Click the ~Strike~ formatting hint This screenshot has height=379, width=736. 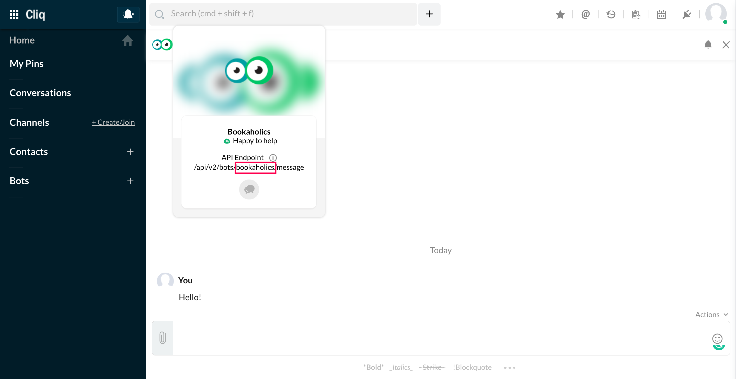pyautogui.click(x=432, y=367)
